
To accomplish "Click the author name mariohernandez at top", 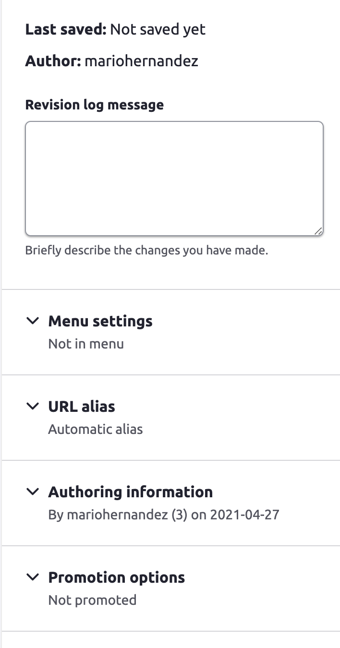I will [x=141, y=61].
